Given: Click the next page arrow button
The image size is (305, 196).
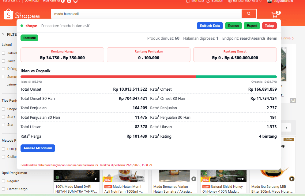Looking at the screenshot, I should pyautogui.click(x=286, y=128).
